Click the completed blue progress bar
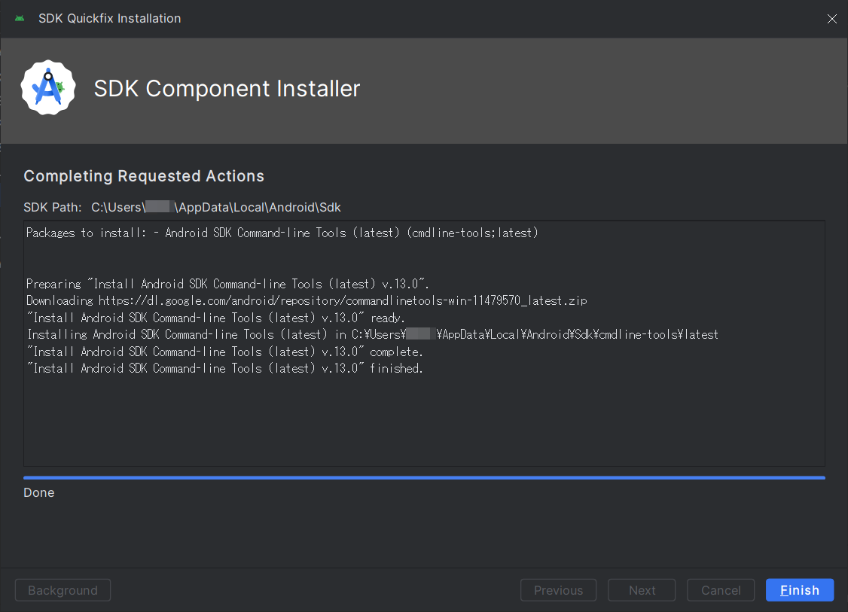Viewport: 848px width, 612px height. tap(424, 477)
